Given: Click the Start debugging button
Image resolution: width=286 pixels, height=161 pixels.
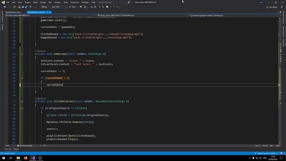Looking at the screenshot, I should click(x=72, y=7).
